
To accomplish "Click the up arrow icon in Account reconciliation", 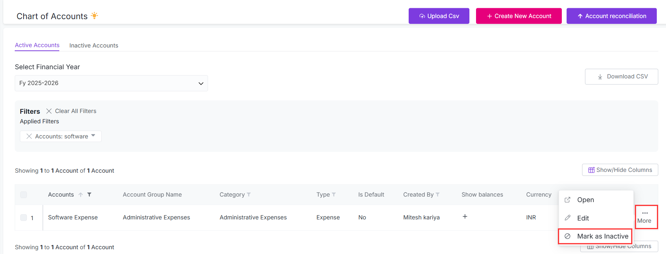I will [580, 16].
